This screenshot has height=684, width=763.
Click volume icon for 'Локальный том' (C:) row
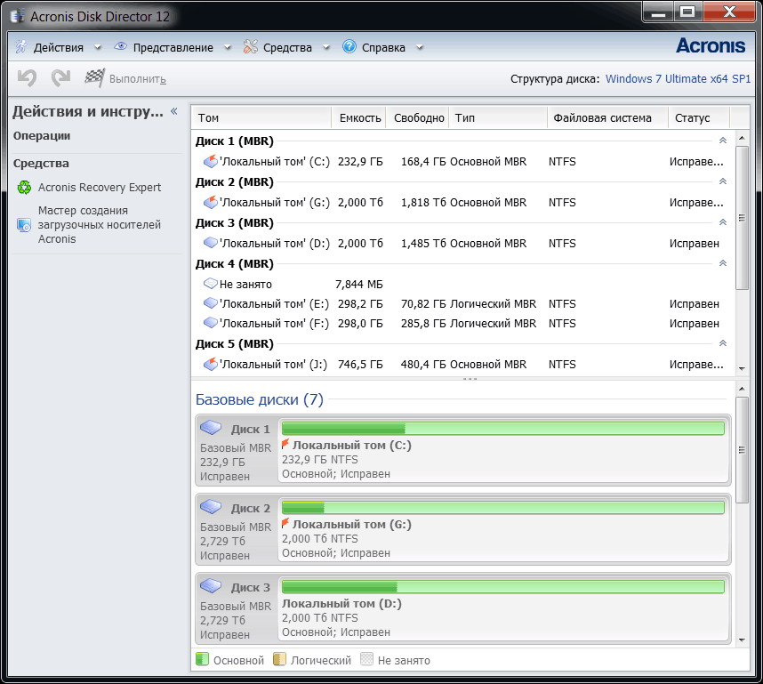pyautogui.click(x=210, y=161)
